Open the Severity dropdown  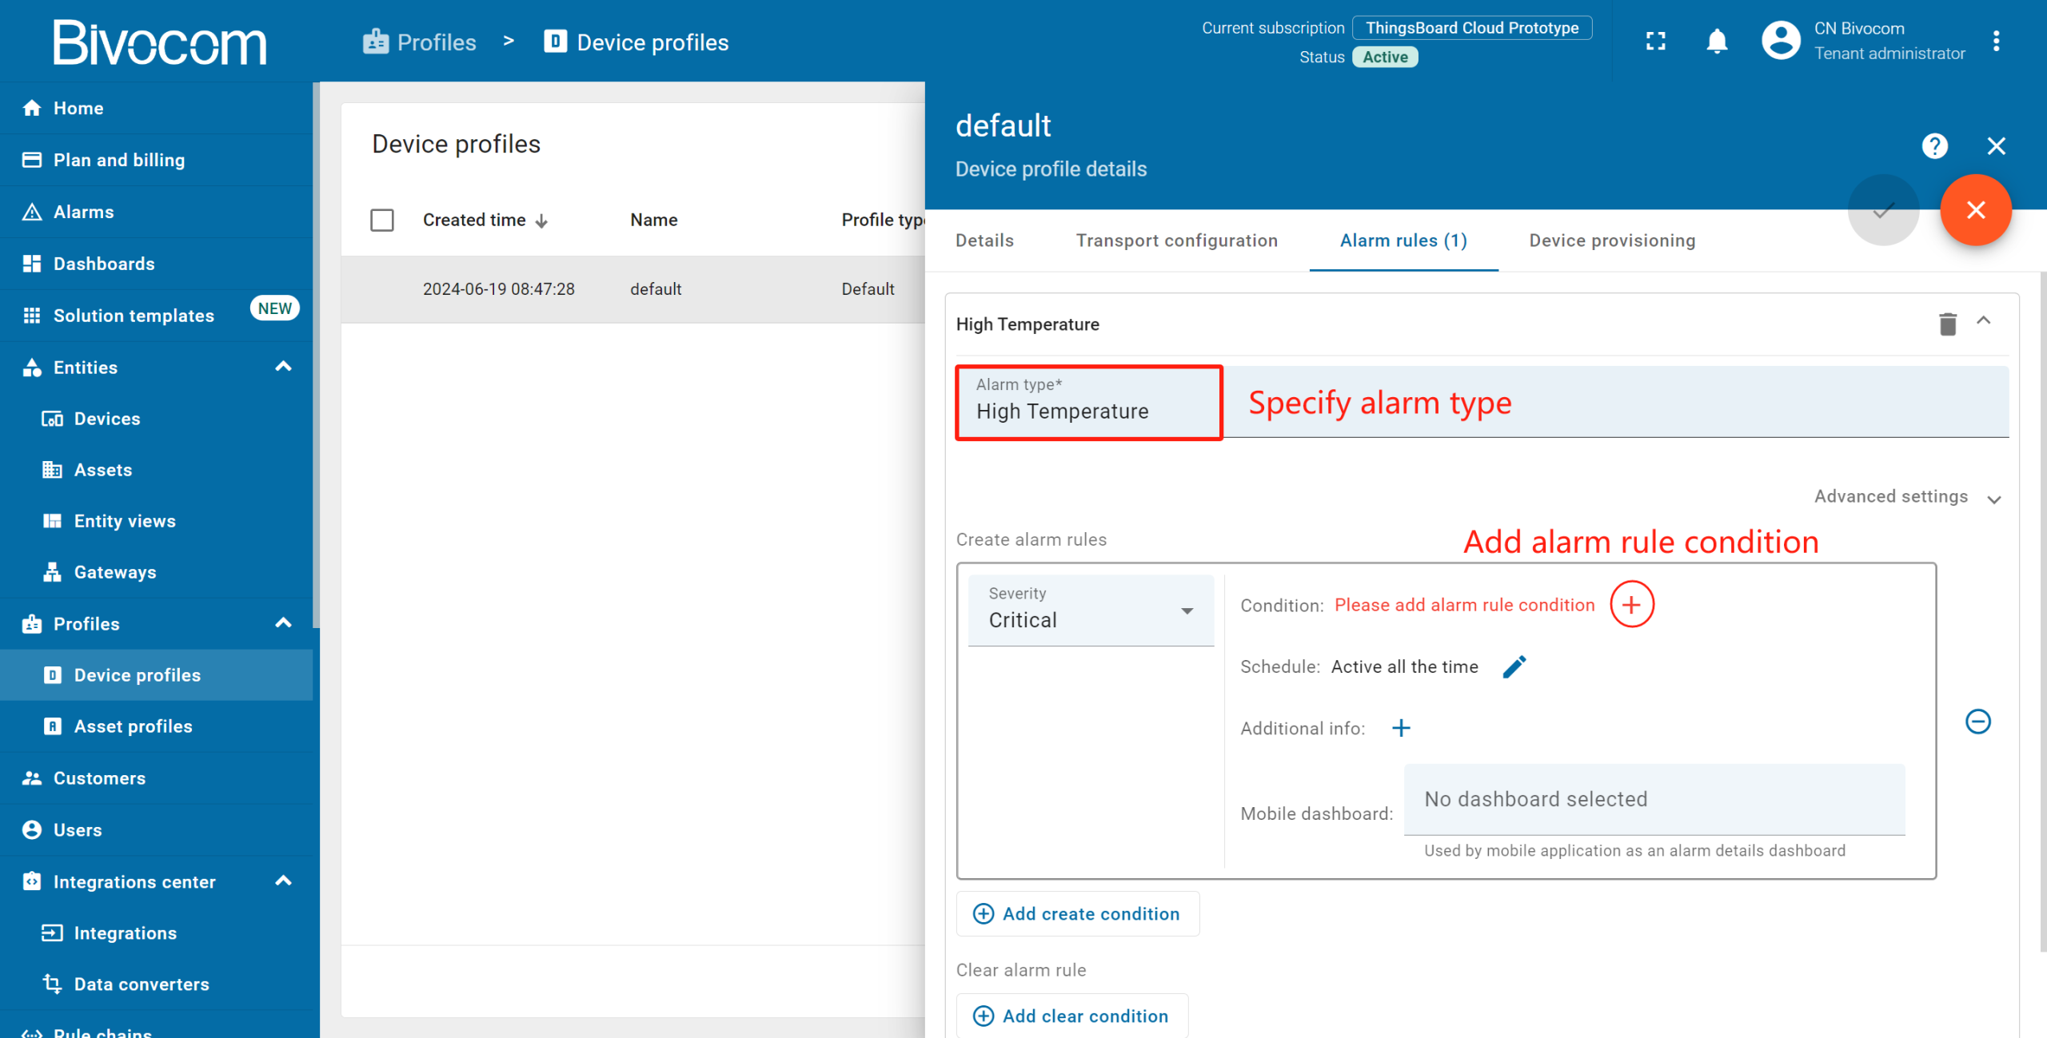coord(1091,610)
